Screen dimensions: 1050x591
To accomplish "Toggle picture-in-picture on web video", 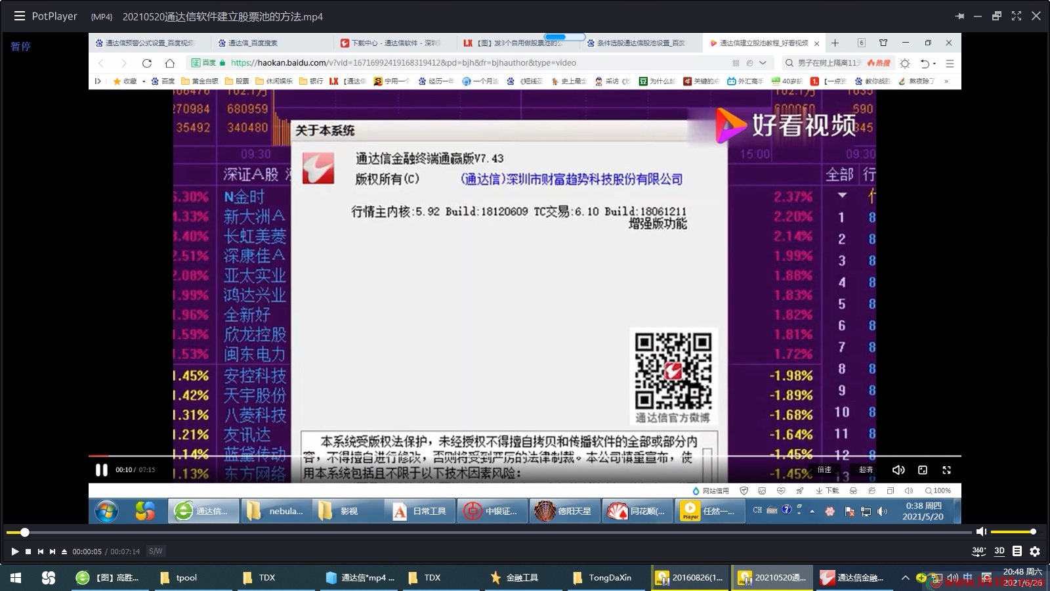I will [x=923, y=470].
